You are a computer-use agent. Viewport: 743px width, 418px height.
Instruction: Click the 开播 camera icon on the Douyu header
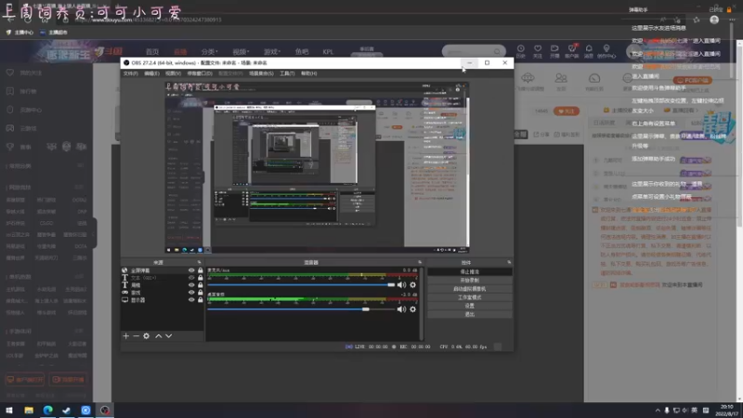554,48
